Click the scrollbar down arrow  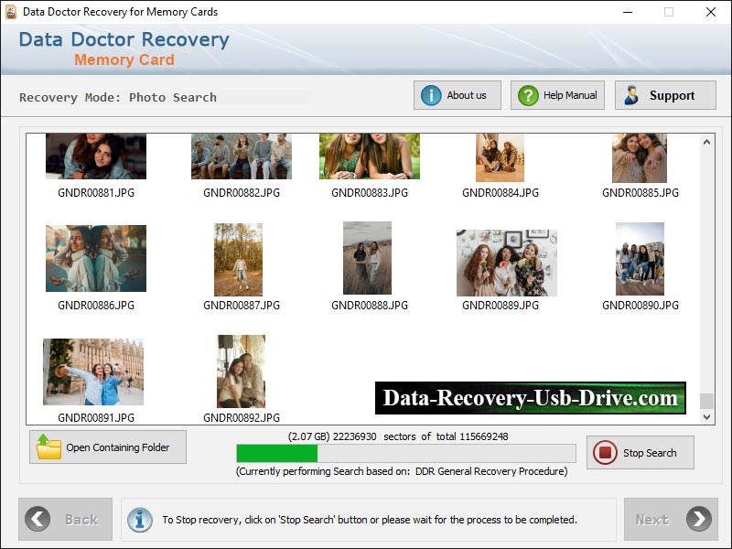coord(705,417)
